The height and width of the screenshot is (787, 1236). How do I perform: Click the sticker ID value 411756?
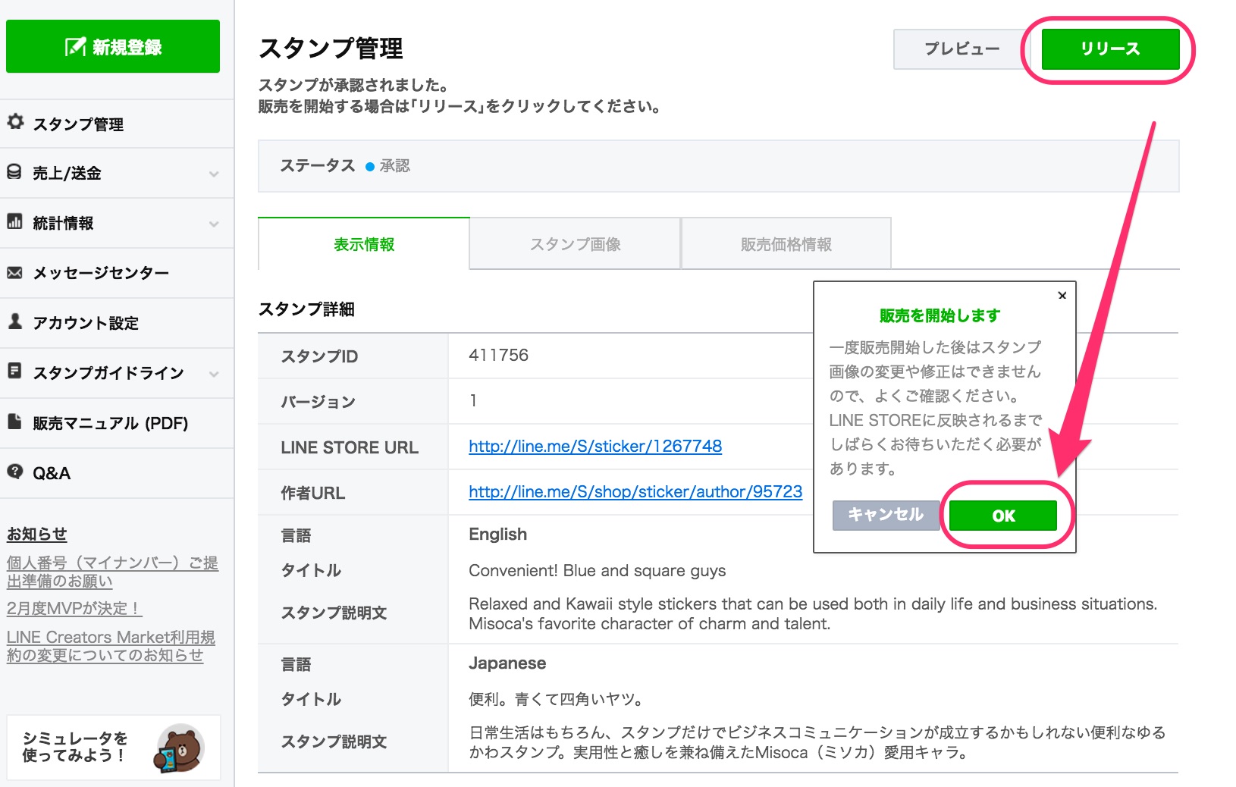coord(498,355)
